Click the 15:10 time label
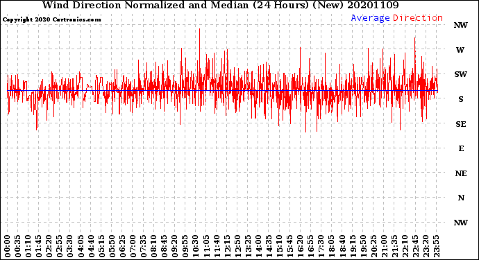Image resolution: width=479 pixels, height=260 pixels. (279, 246)
